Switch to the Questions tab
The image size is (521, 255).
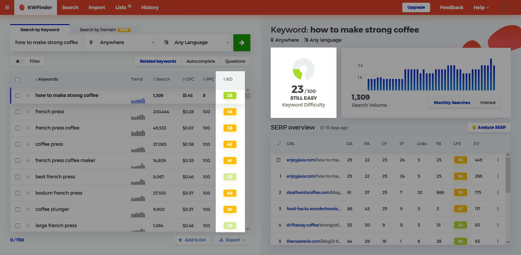click(x=235, y=61)
